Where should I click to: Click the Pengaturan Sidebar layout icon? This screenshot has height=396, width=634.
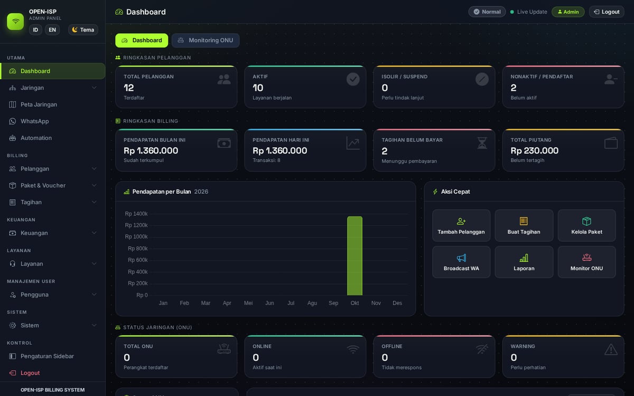click(x=13, y=356)
